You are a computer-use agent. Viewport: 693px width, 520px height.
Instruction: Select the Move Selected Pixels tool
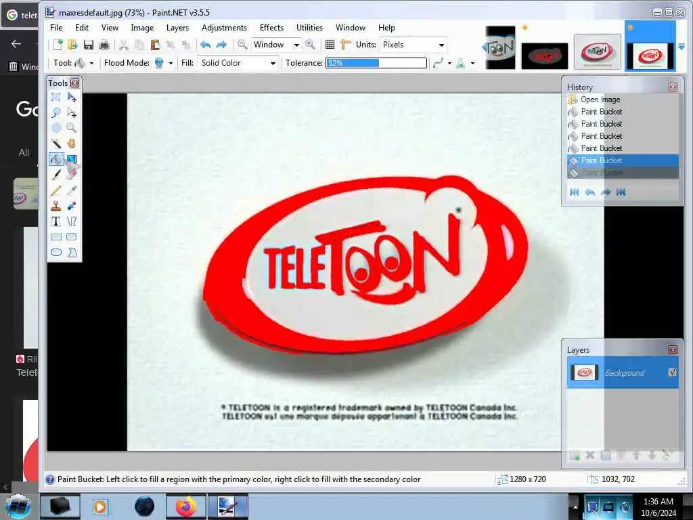point(72,97)
